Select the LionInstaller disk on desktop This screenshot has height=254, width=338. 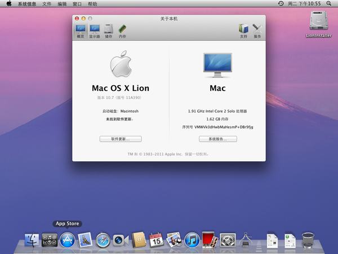[318, 21]
